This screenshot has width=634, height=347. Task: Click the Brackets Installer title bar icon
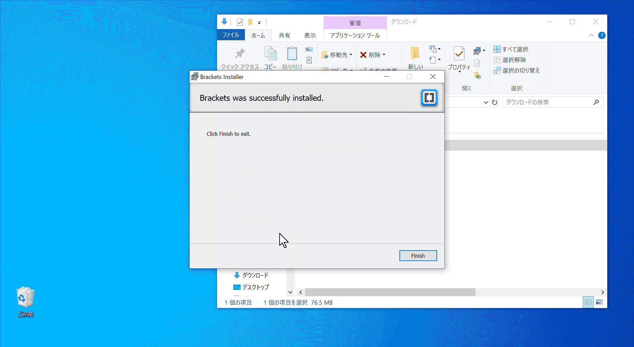(195, 77)
